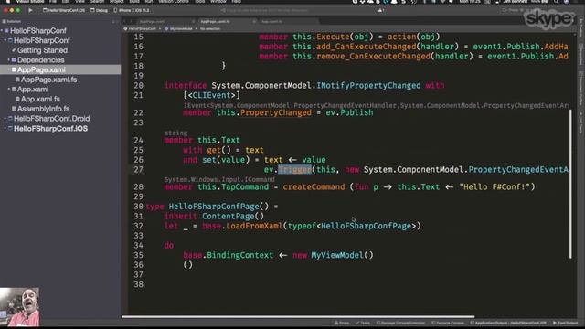585x329 pixels.
Task: Collapse the AppPage.xaml node arrow
Action: click(9, 69)
